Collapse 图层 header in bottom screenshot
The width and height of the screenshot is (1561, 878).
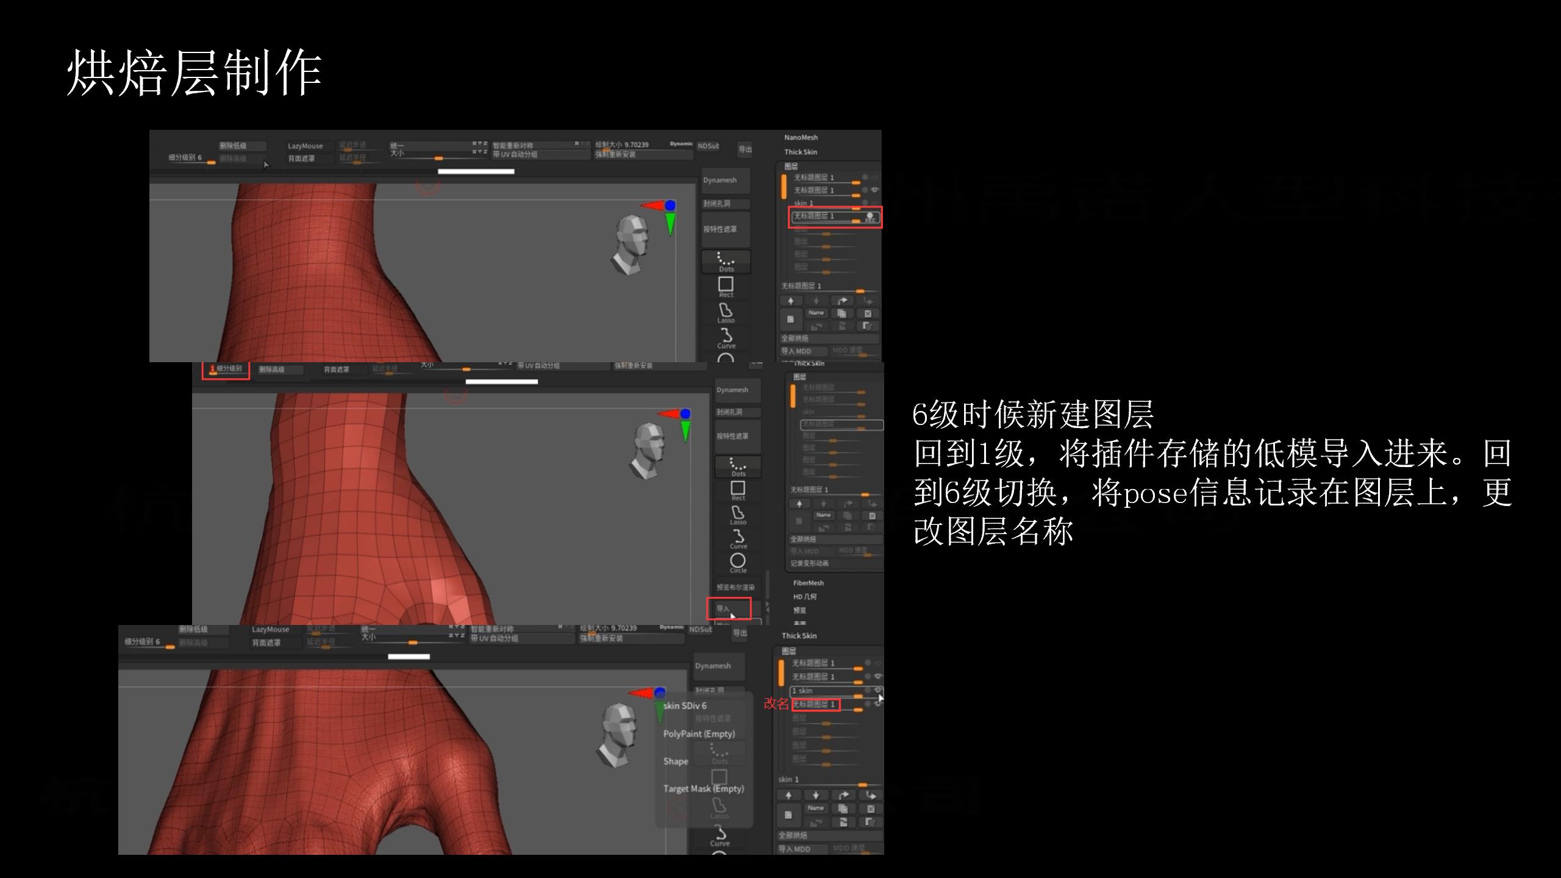click(788, 651)
